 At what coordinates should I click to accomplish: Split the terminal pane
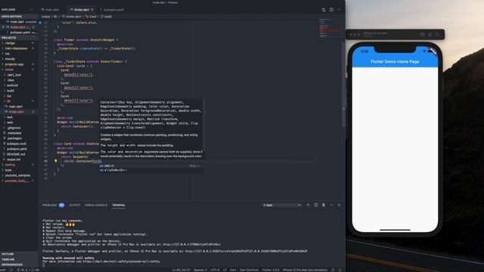pos(316,205)
